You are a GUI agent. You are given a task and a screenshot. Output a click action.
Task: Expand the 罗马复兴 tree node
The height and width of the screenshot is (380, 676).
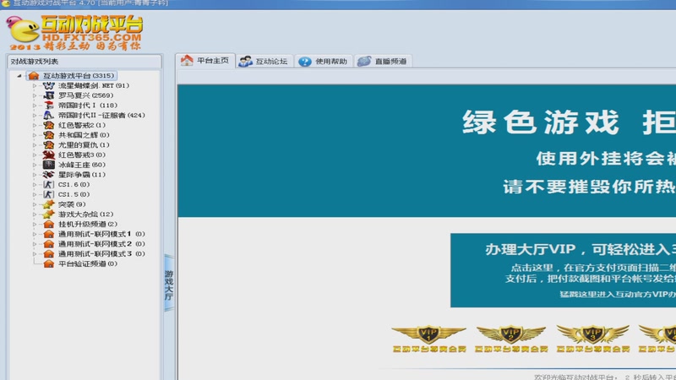click(x=35, y=95)
